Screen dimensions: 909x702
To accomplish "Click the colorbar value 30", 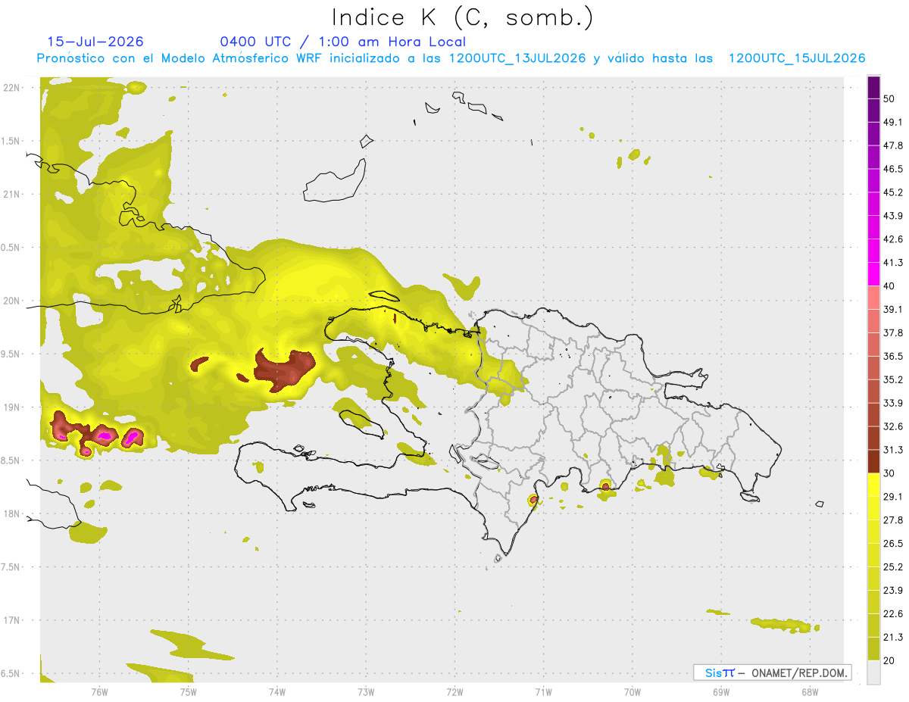I will pos(889,473).
